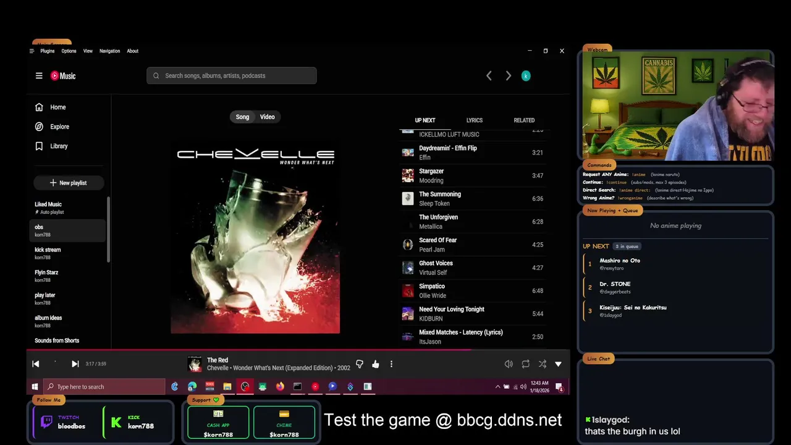Open the YouTube Music hamburger guide menu
The width and height of the screenshot is (791, 445).
[x=39, y=75]
